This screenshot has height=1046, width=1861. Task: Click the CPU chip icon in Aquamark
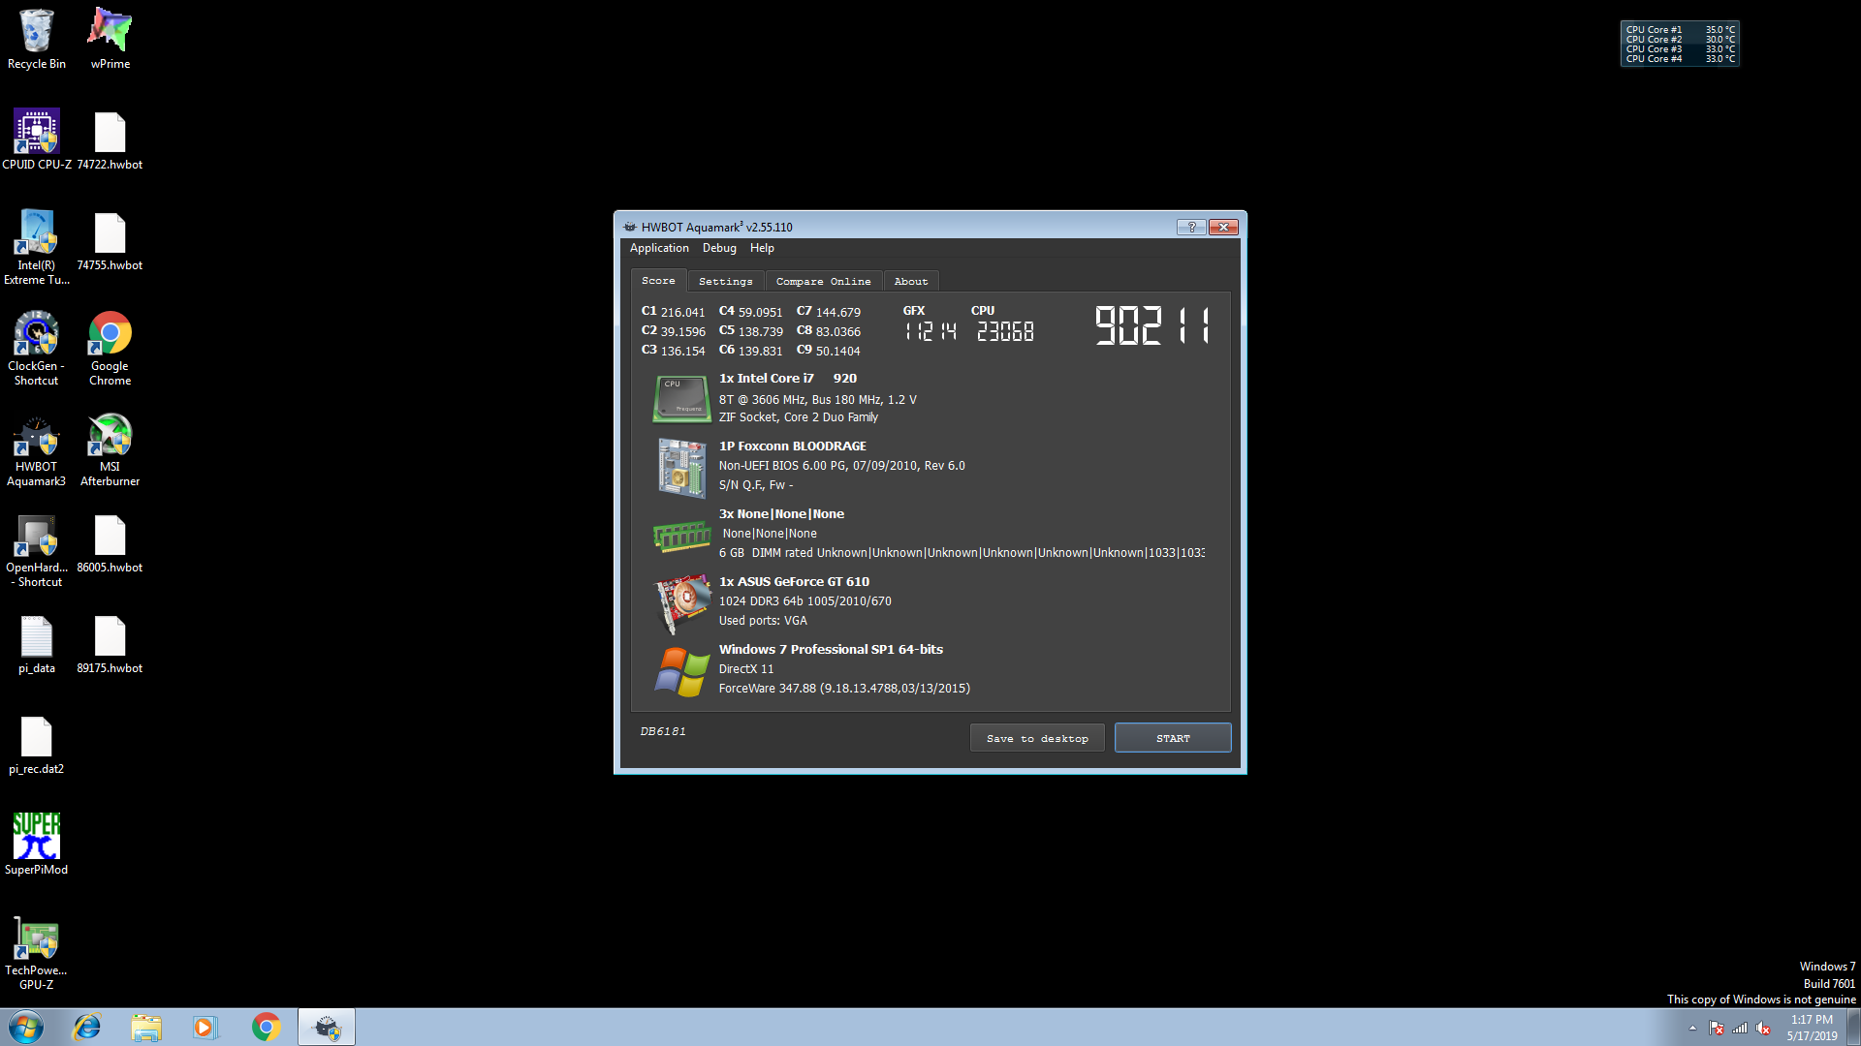(681, 399)
